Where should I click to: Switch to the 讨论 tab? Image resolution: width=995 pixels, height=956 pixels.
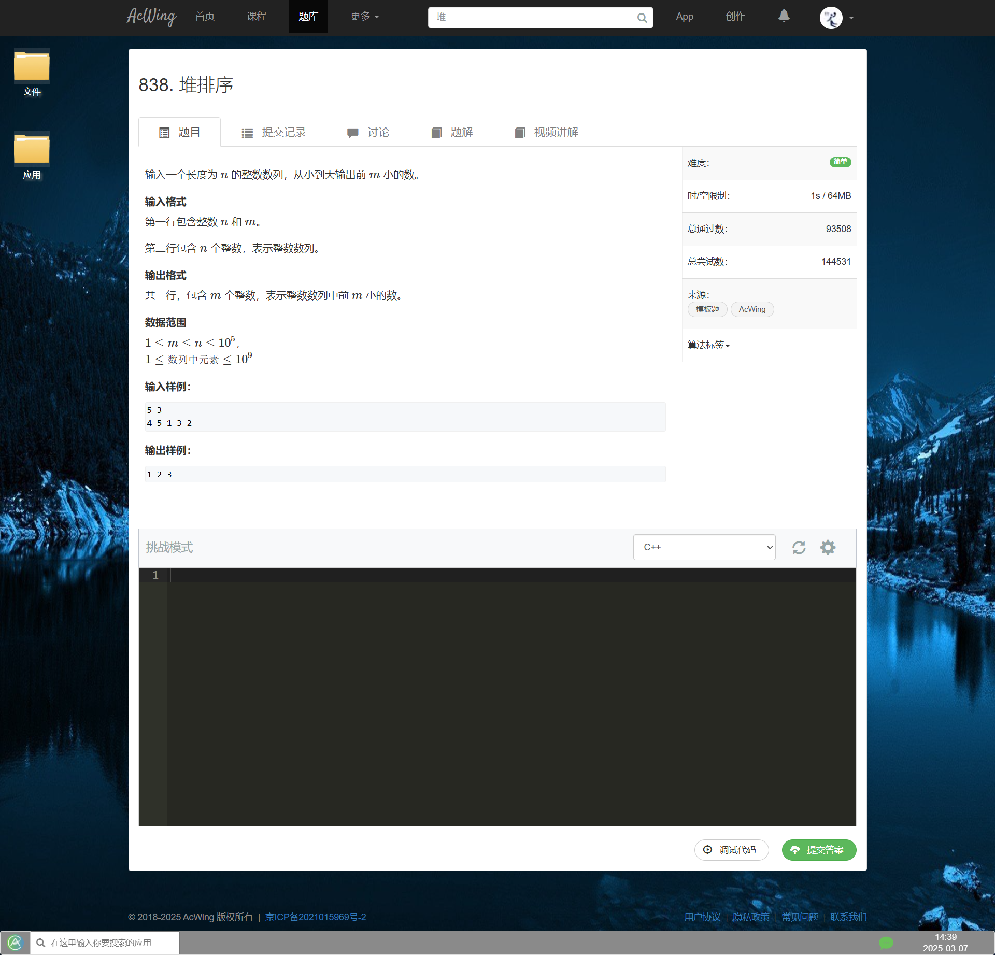(368, 133)
